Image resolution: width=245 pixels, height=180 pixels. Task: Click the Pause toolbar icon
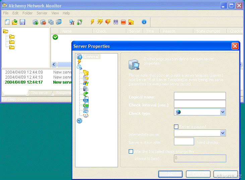pyautogui.click(x=116, y=22)
